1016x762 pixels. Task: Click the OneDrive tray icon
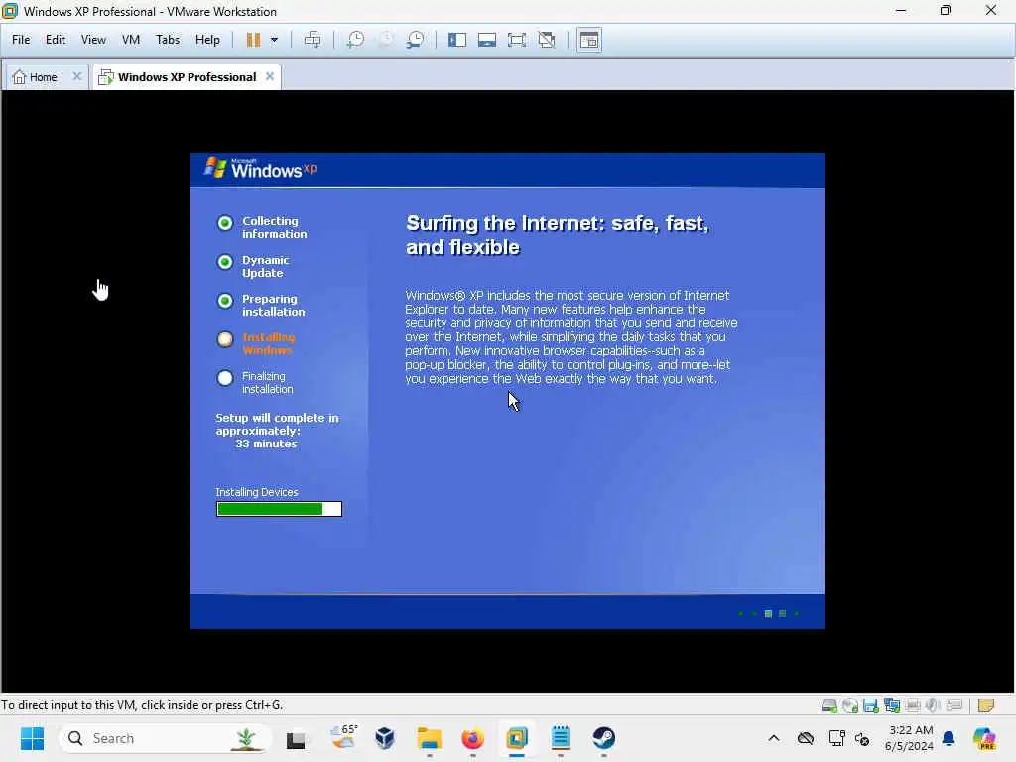click(806, 738)
